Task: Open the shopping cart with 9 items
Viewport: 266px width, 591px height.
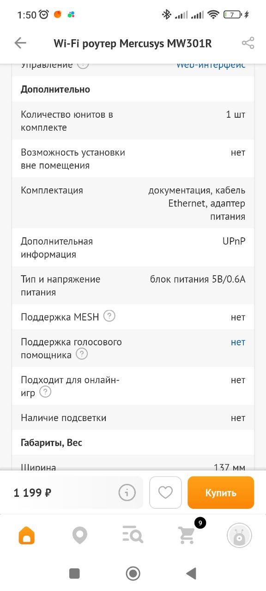Action: point(187,535)
